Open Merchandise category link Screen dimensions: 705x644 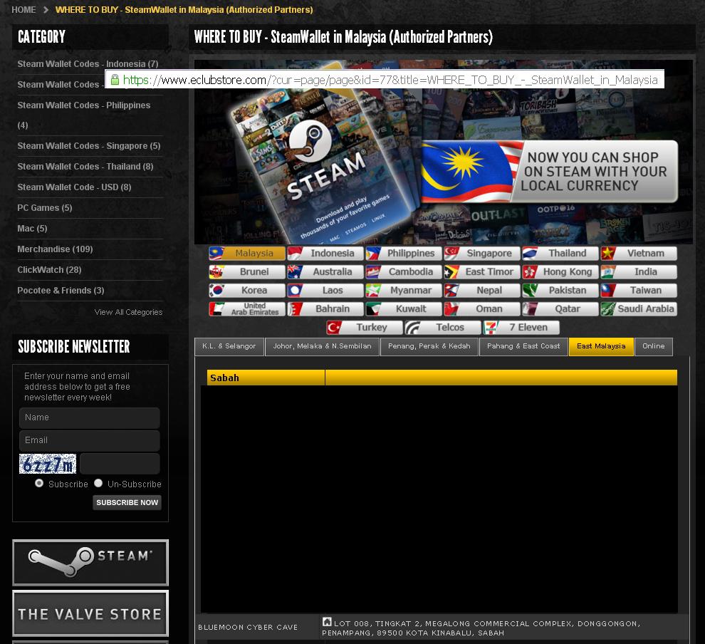pos(55,249)
